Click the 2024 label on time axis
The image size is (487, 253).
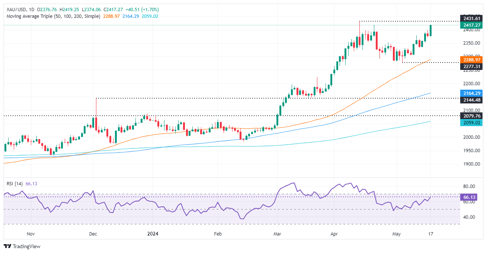click(x=153, y=234)
